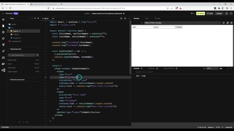Open preview in a new window icon
This screenshot has width=234, height=131.
point(231,23)
